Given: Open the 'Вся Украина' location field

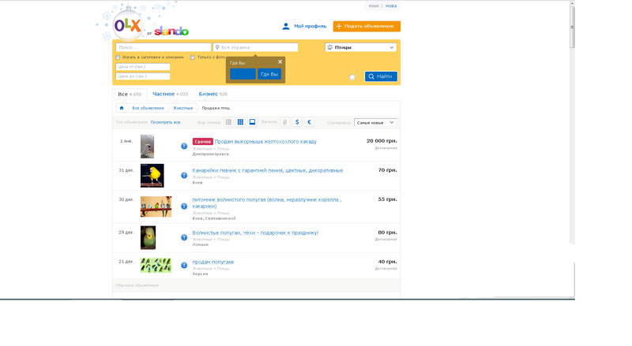Looking at the screenshot, I should pos(265,47).
